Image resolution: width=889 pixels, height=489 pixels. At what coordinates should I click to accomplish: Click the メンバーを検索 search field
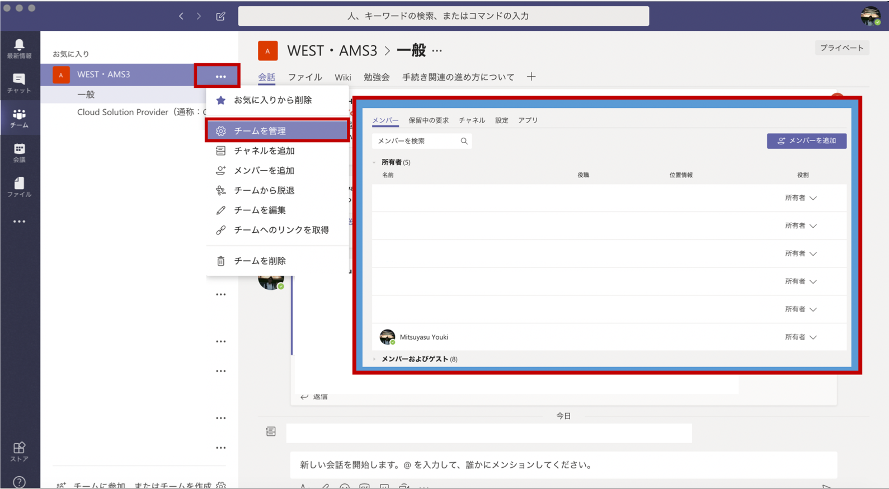tap(422, 141)
